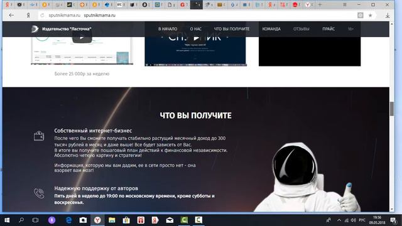
Task: Click the page vertical scrollbar thumb
Action: [x=392, y=109]
